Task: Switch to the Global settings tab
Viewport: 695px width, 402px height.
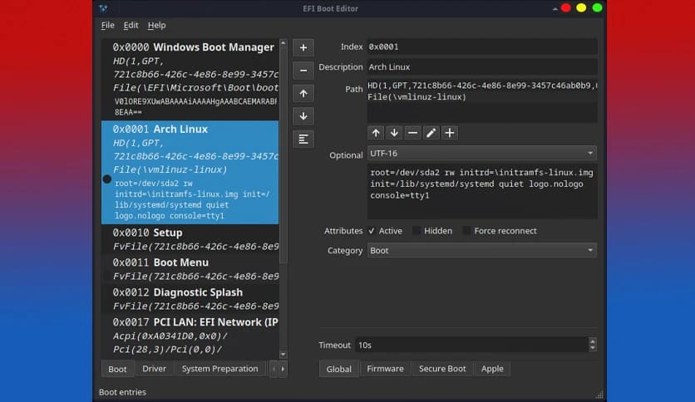Action: pos(339,369)
